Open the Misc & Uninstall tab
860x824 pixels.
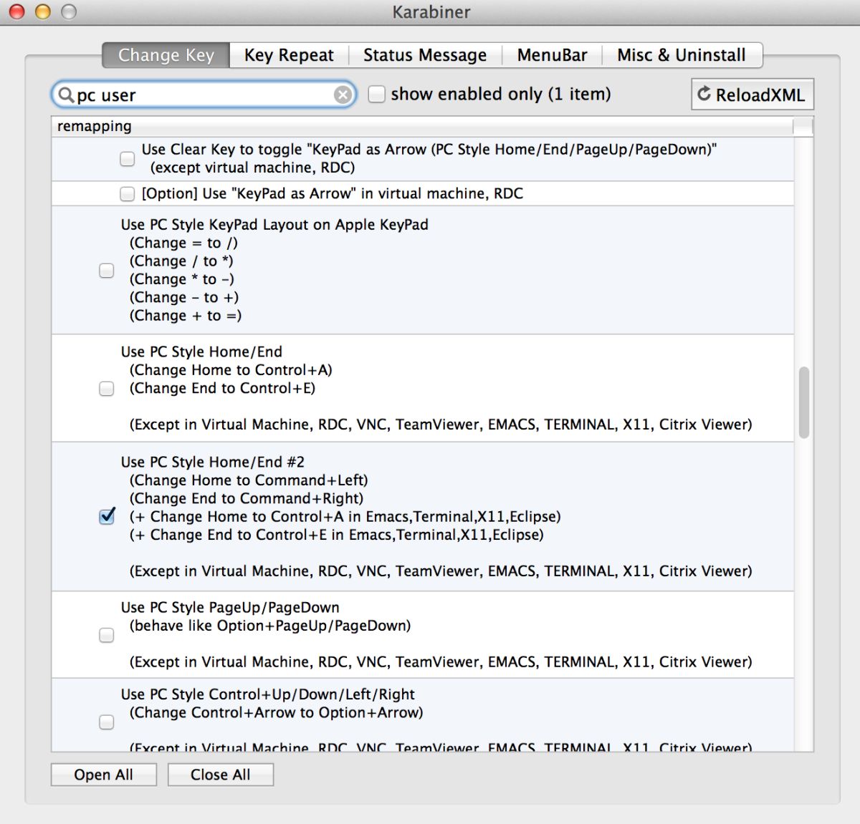coord(682,55)
